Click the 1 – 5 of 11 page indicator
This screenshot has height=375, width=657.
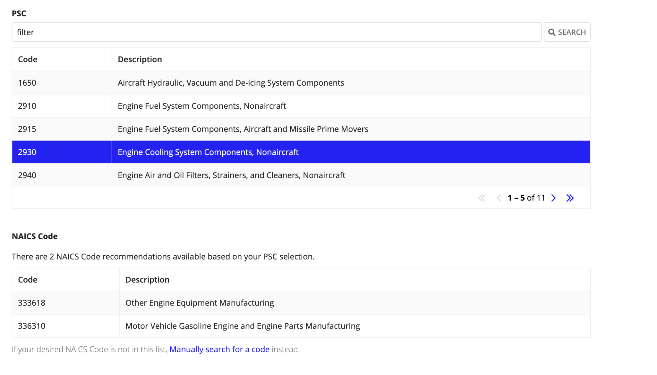point(526,198)
